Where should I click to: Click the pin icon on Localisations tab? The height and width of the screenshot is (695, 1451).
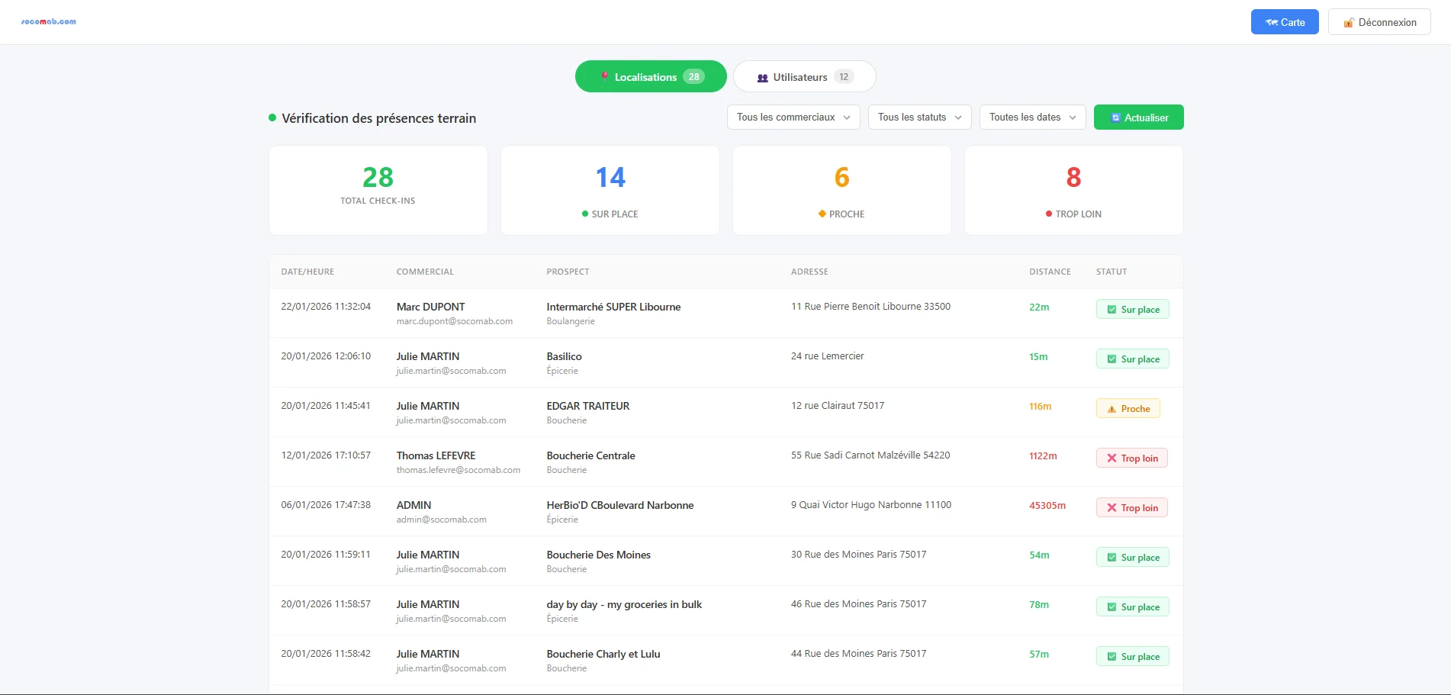[604, 77]
